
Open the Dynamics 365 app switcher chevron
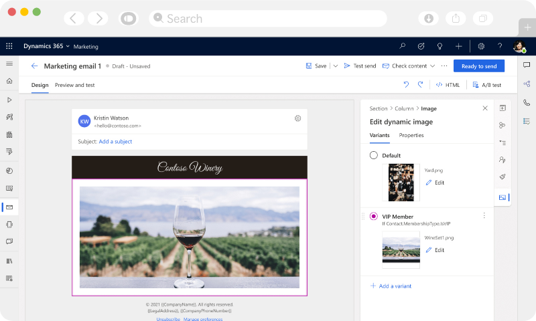(68, 47)
